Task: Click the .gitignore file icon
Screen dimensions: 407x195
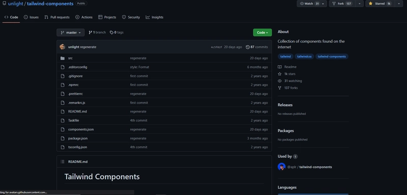Action: point(62,76)
